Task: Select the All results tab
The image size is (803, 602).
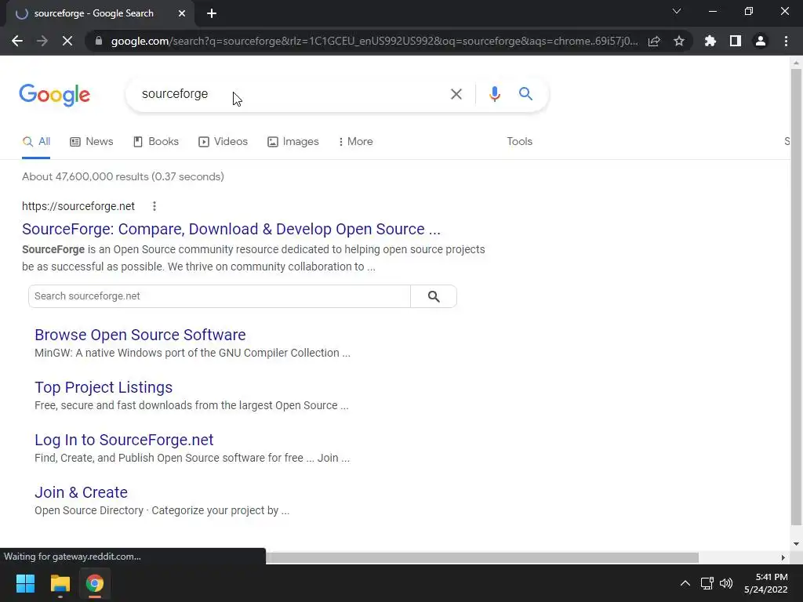Action: coord(36,142)
